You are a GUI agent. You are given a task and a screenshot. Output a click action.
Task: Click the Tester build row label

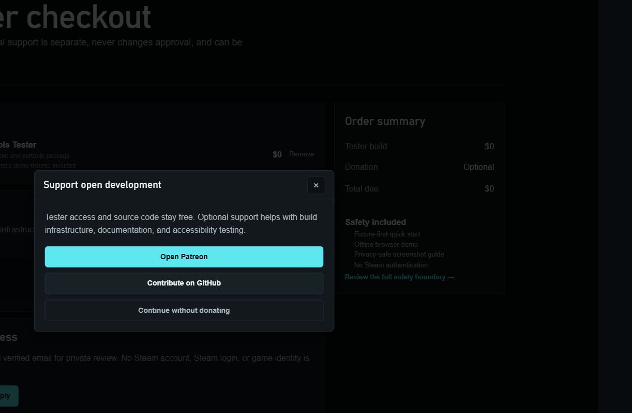(366, 147)
